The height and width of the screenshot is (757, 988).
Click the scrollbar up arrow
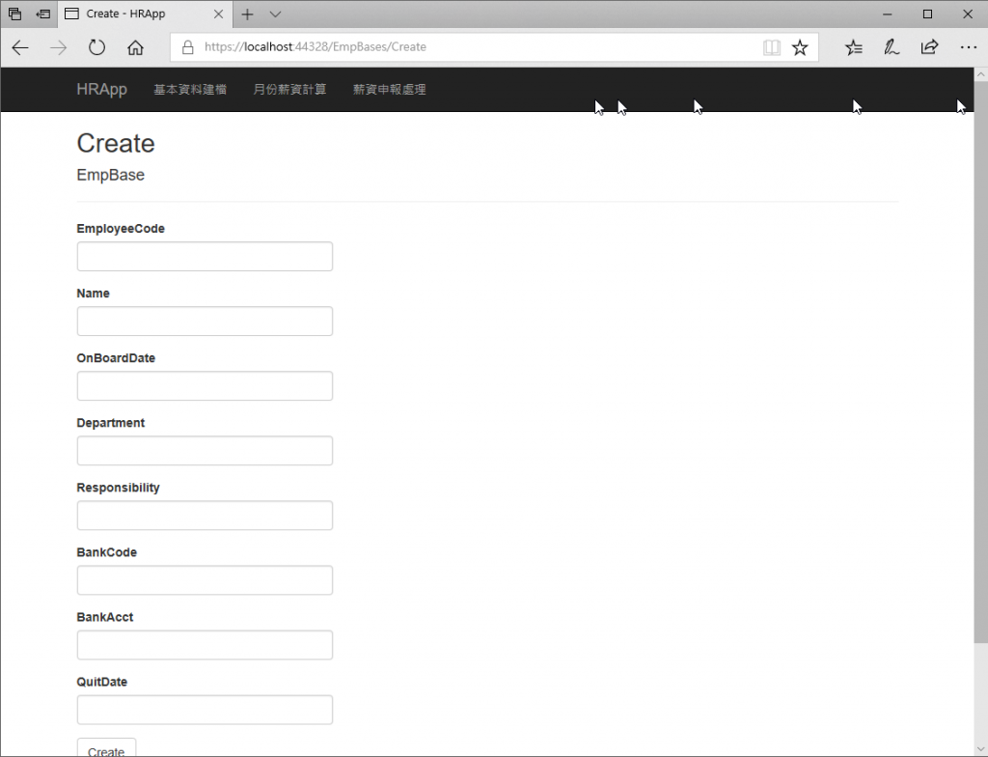pyautogui.click(x=980, y=74)
